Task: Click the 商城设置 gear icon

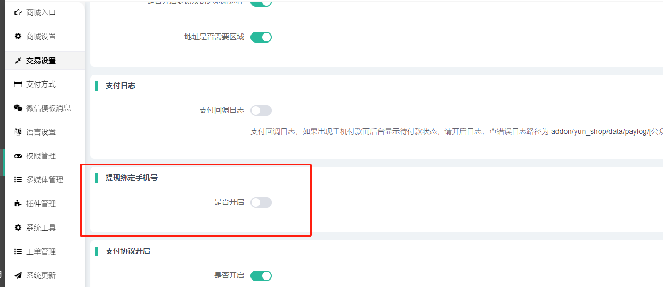Action: (x=18, y=36)
